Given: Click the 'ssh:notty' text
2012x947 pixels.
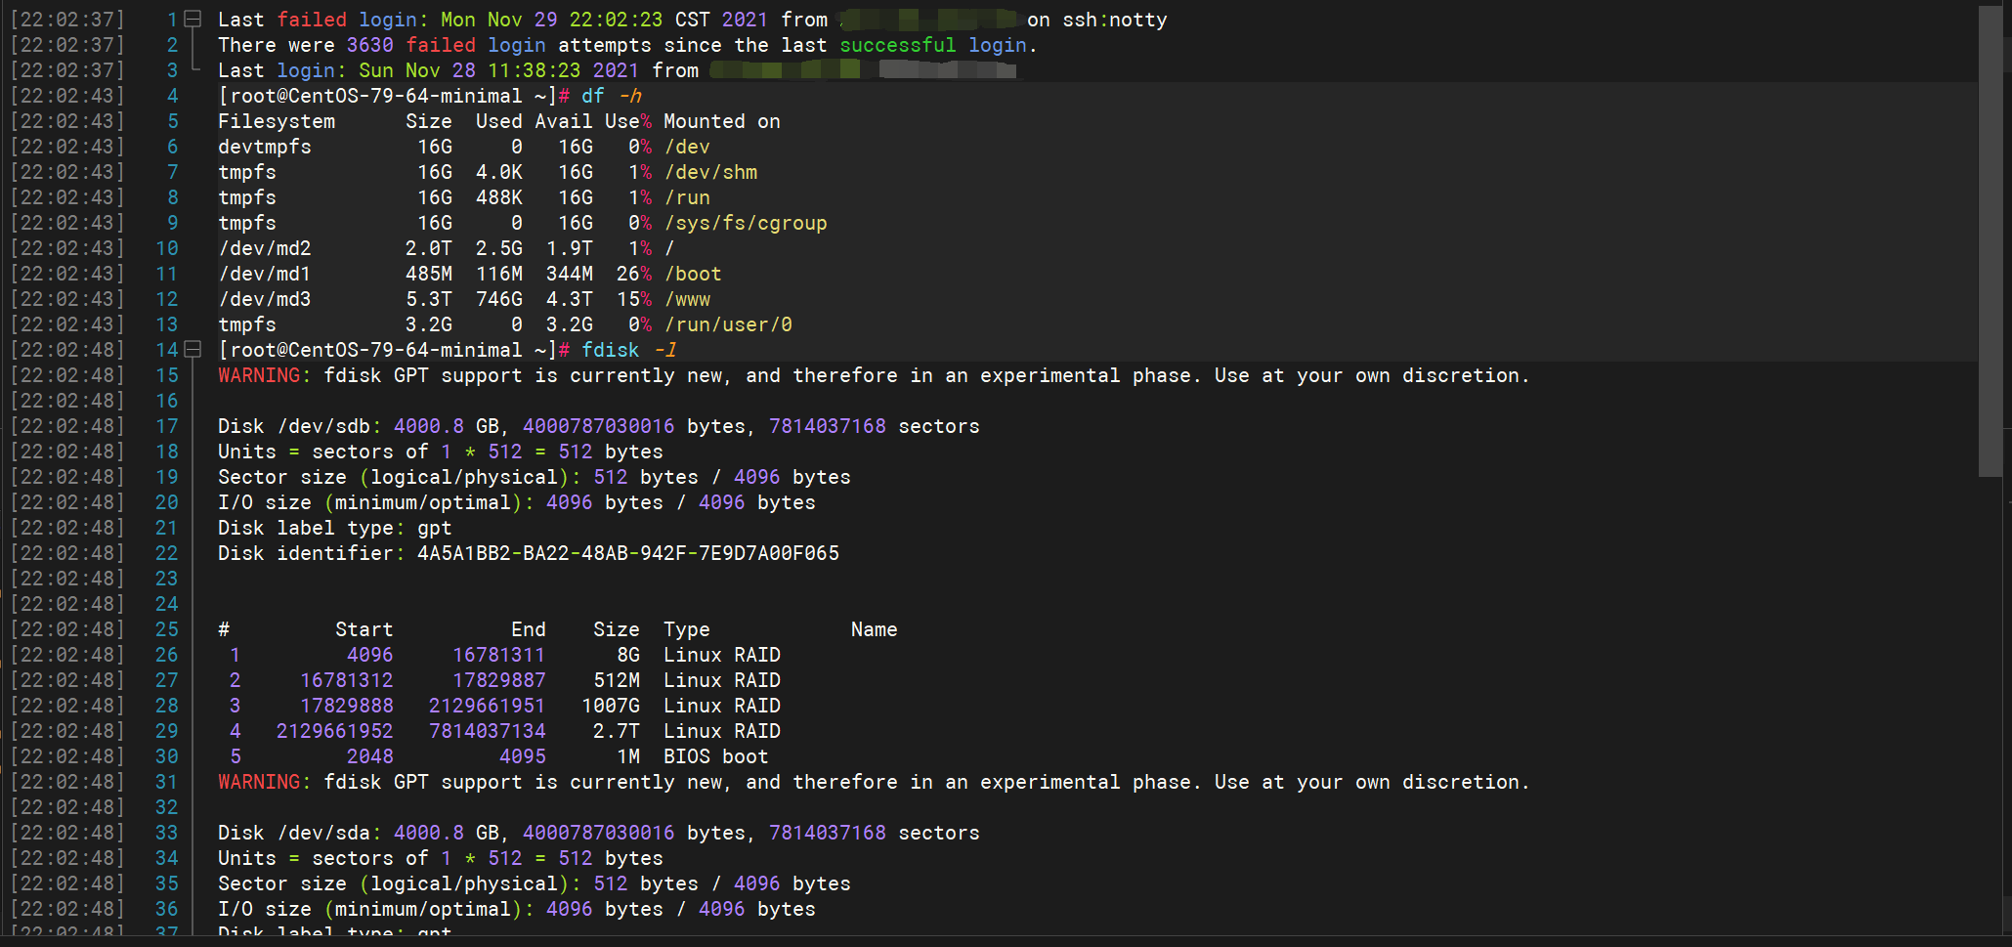Looking at the screenshot, I should click(1115, 20).
